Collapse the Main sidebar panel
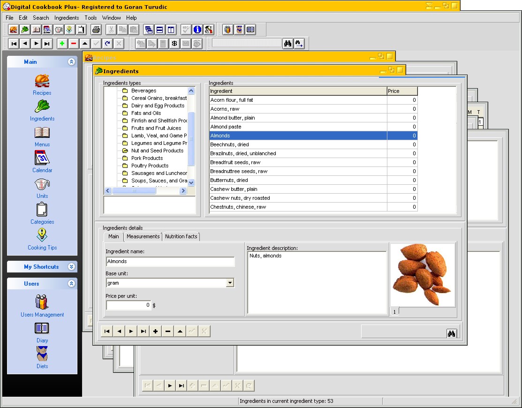 [71, 61]
